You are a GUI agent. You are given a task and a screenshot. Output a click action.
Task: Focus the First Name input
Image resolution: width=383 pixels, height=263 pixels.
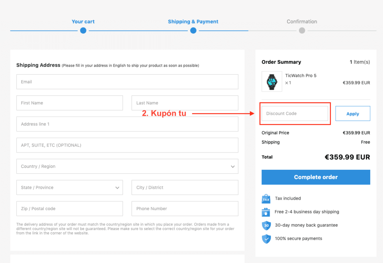pyautogui.click(x=70, y=103)
